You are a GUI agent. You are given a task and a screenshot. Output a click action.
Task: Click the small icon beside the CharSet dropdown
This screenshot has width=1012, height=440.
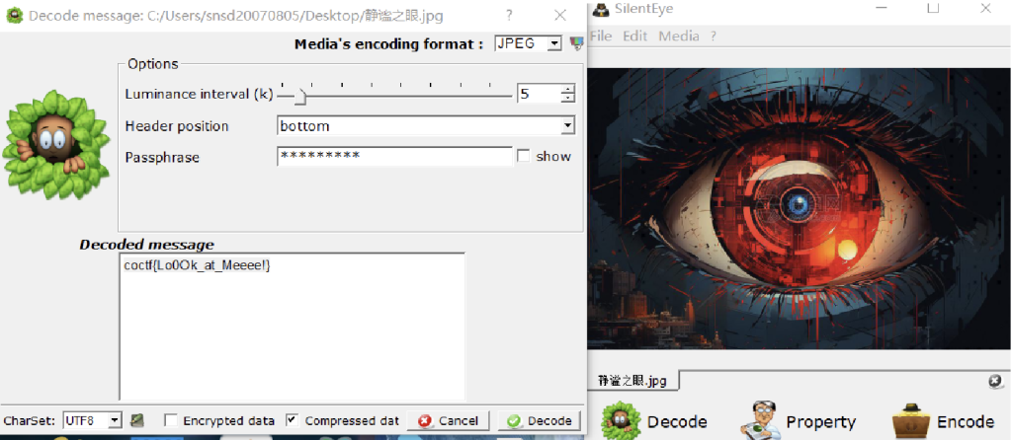[137, 420]
